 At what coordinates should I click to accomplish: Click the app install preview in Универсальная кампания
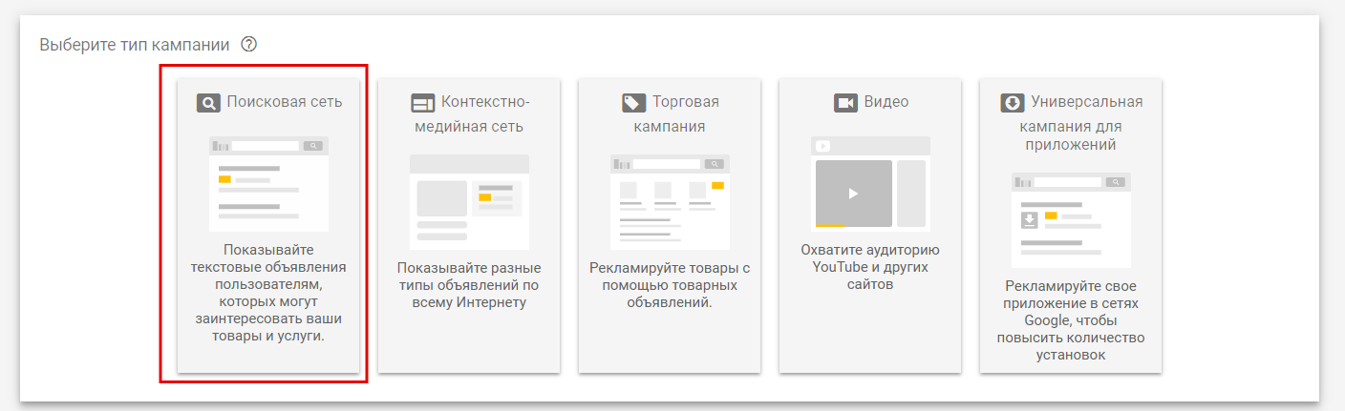(x=1071, y=220)
